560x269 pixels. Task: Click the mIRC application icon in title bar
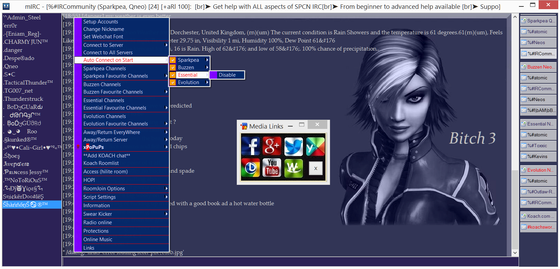6,6
